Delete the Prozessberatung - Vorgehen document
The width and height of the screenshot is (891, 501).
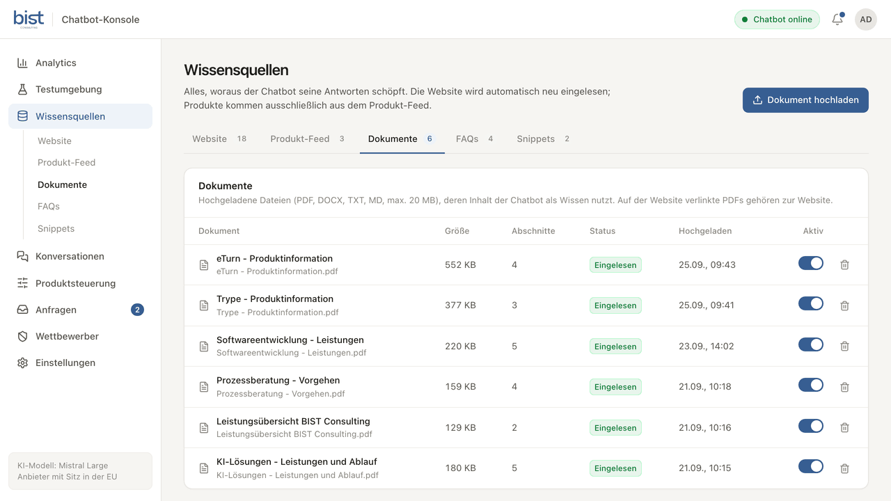[x=844, y=387]
